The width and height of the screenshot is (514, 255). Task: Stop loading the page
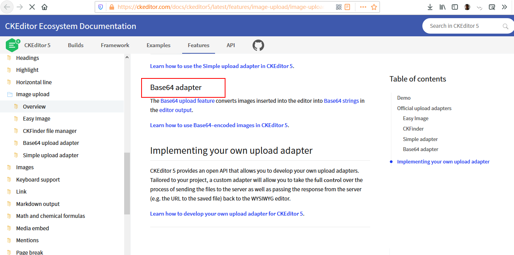32,7
